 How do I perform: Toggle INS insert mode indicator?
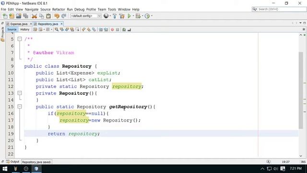tap(303, 162)
